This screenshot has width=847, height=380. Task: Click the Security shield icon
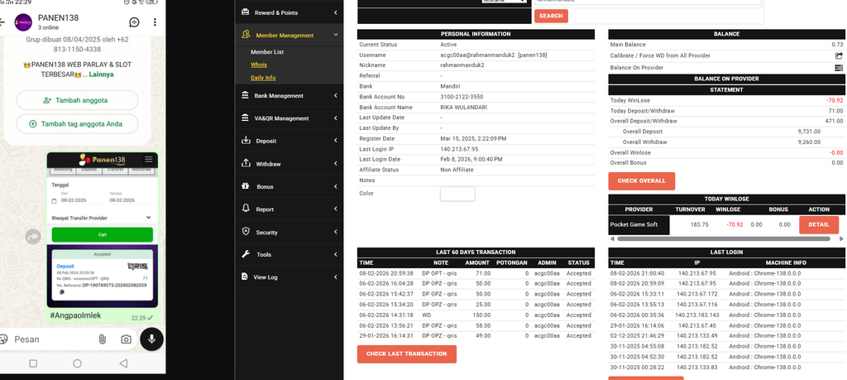tap(246, 232)
